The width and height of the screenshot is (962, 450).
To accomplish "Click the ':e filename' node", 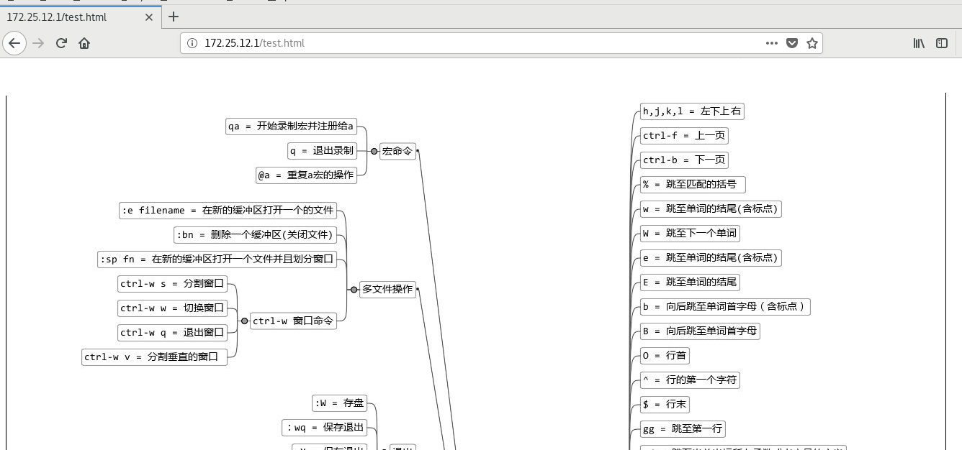I will (x=228, y=211).
